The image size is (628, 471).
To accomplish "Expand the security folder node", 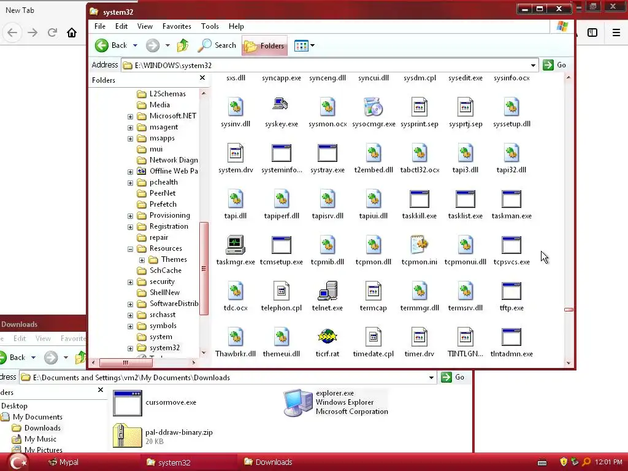I will 130,282.
